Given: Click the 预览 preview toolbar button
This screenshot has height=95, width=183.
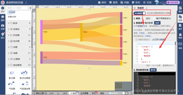Looking at the screenshot, I should (113, 2).
